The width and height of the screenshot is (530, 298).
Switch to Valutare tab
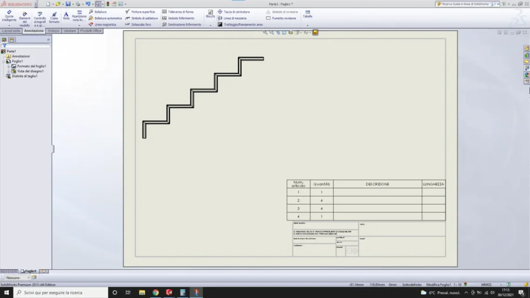(x=70, y=31)
